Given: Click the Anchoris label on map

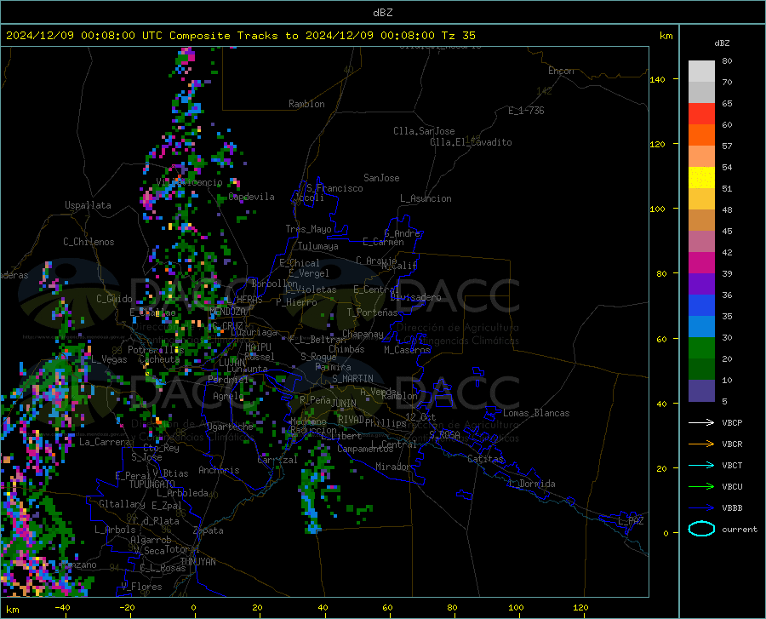Looking at the screenshot, I should pyautogui.click(x=219, y=471).
